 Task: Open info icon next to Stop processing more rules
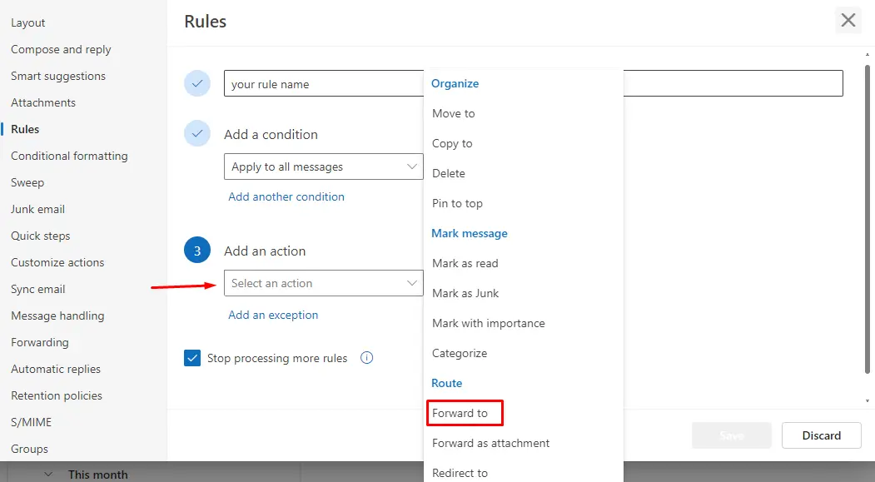366,358
